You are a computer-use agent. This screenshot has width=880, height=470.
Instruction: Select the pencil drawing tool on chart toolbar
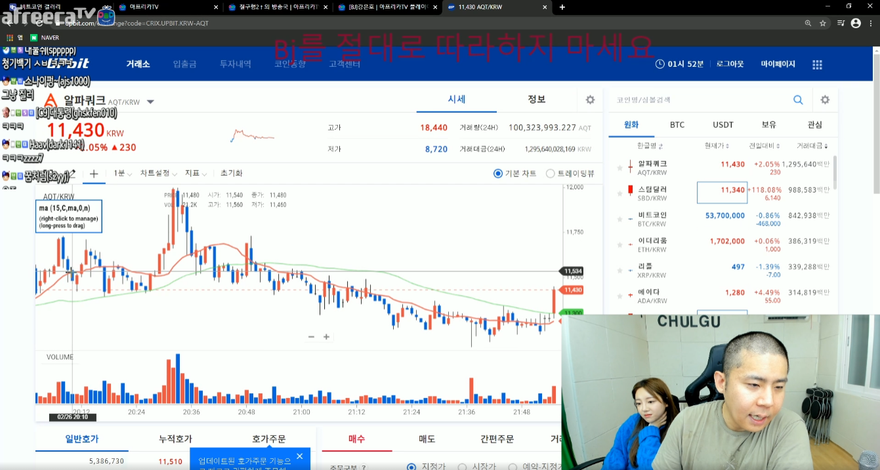[71, 174]
